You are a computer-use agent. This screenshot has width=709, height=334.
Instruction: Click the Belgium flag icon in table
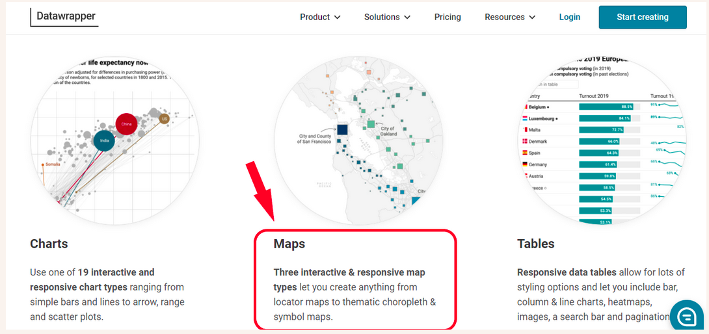coord(524,107)
